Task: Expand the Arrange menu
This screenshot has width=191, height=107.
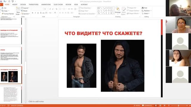Action: pyautogui.click(x=118, y=11)
